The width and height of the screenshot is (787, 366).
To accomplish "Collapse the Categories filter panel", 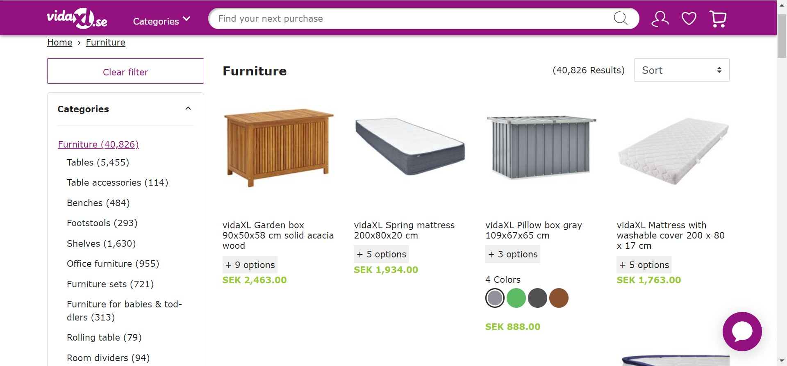I will pyautogui.click(x=188, y=109).
